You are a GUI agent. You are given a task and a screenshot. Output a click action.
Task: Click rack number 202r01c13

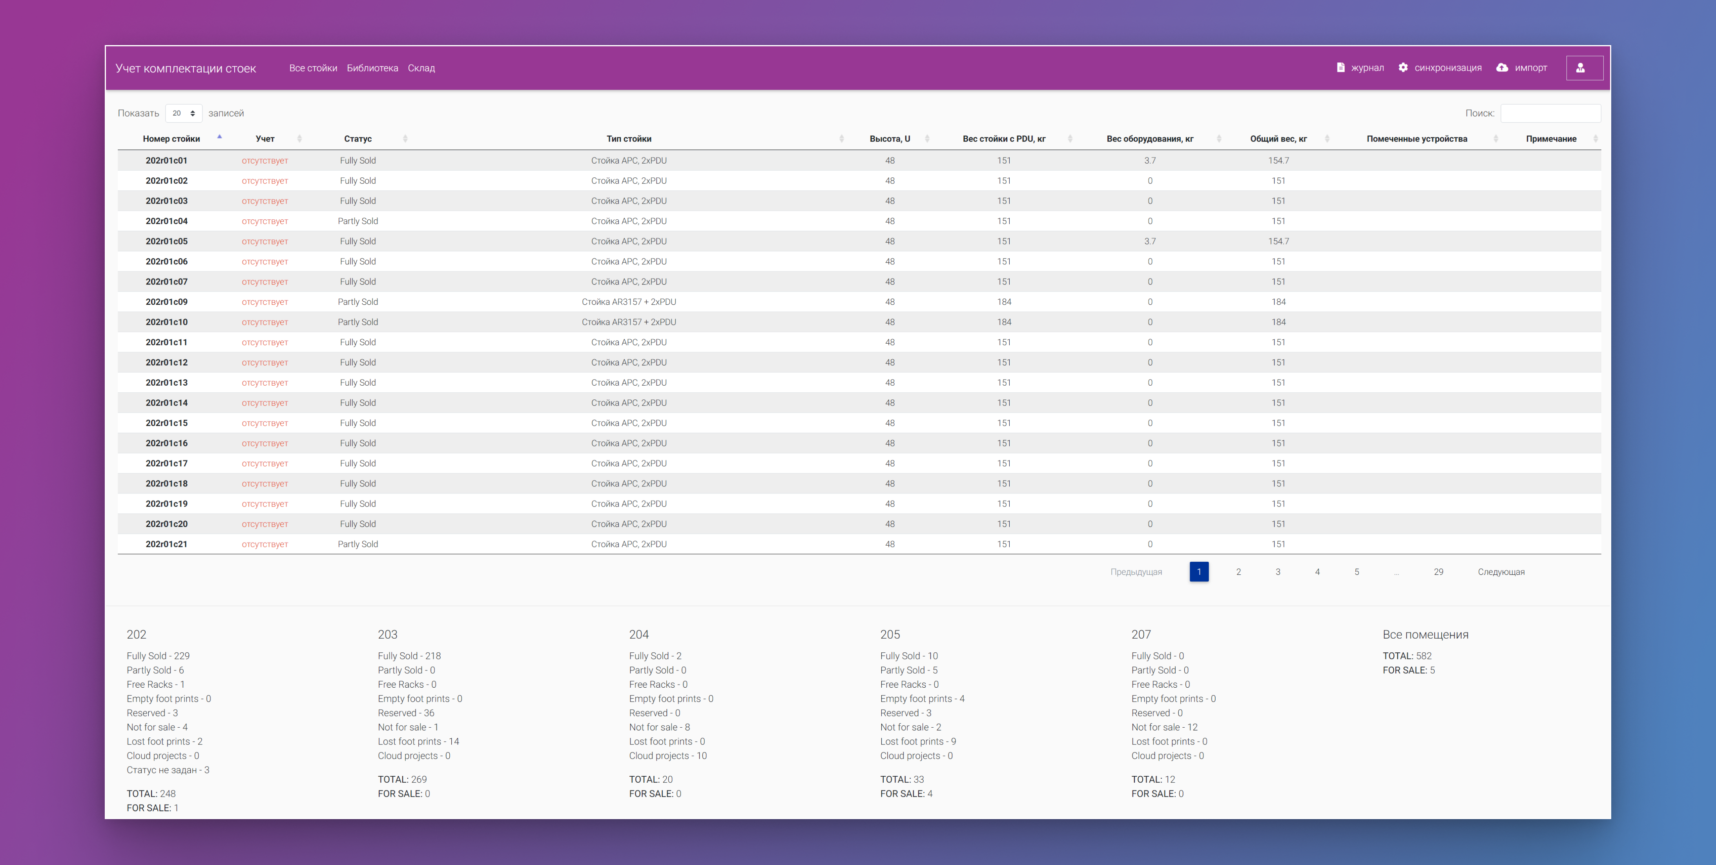click(166, 382)
